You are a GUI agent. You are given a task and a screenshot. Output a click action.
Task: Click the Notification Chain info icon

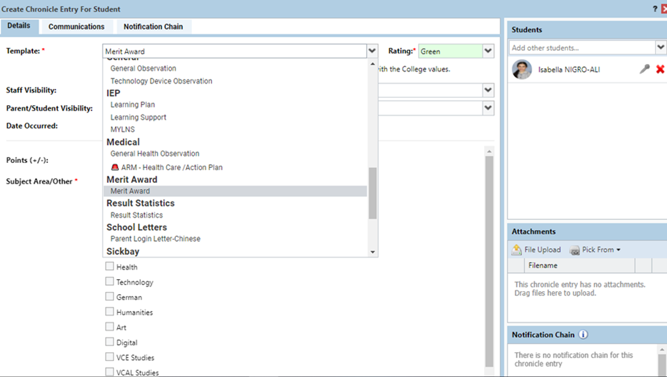pos(583,335)
